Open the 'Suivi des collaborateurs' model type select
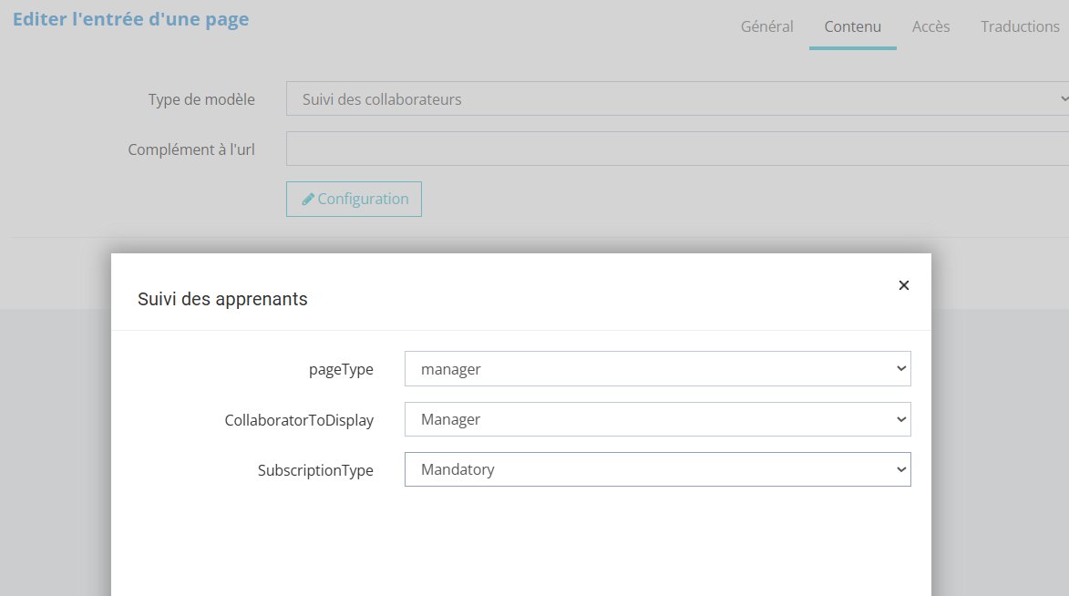The height and width of the screenshot is (596, 1069). tap(674, 98)
